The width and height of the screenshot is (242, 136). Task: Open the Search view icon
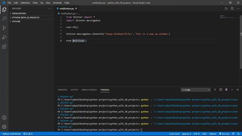click(x=4, y=19)
